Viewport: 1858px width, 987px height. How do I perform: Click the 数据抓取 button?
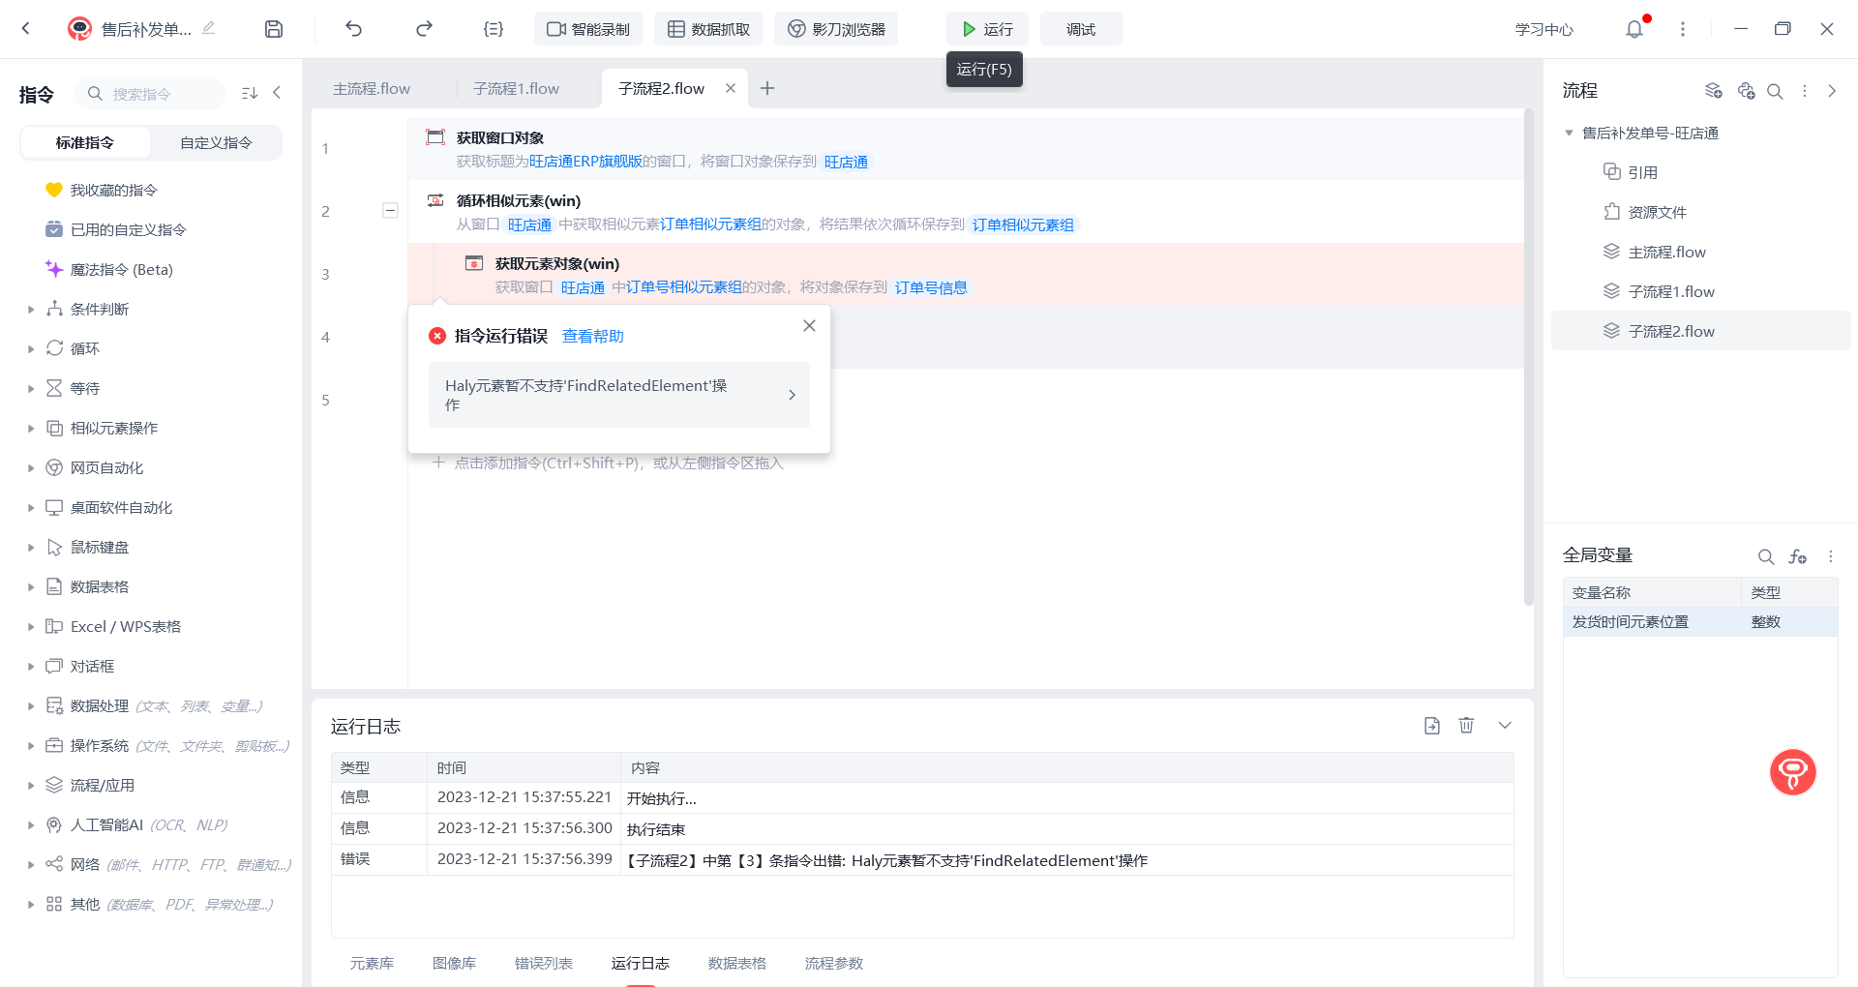coord(708,29)
